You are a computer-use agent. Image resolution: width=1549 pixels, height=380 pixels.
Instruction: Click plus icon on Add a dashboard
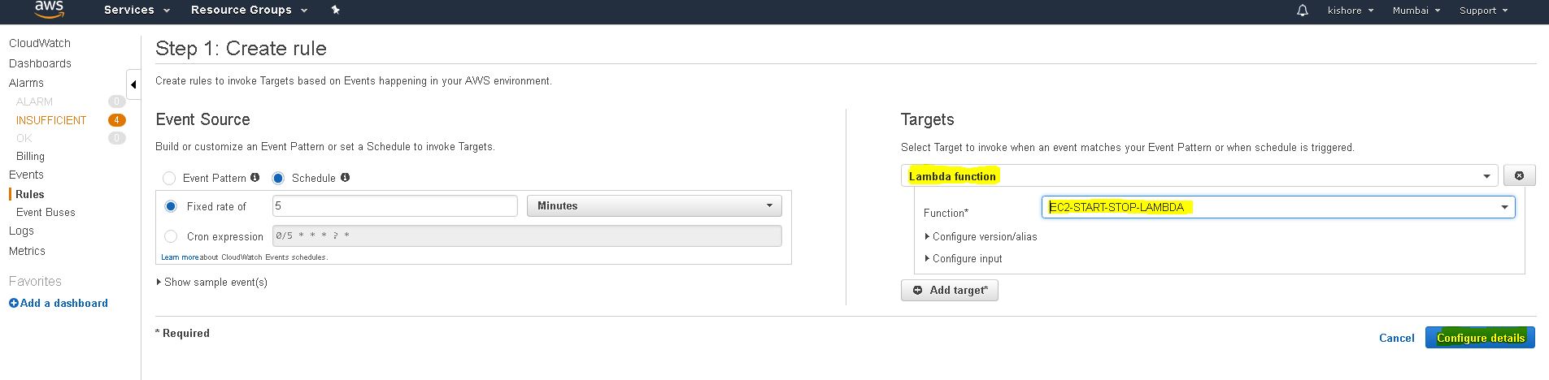coord(13,303)
